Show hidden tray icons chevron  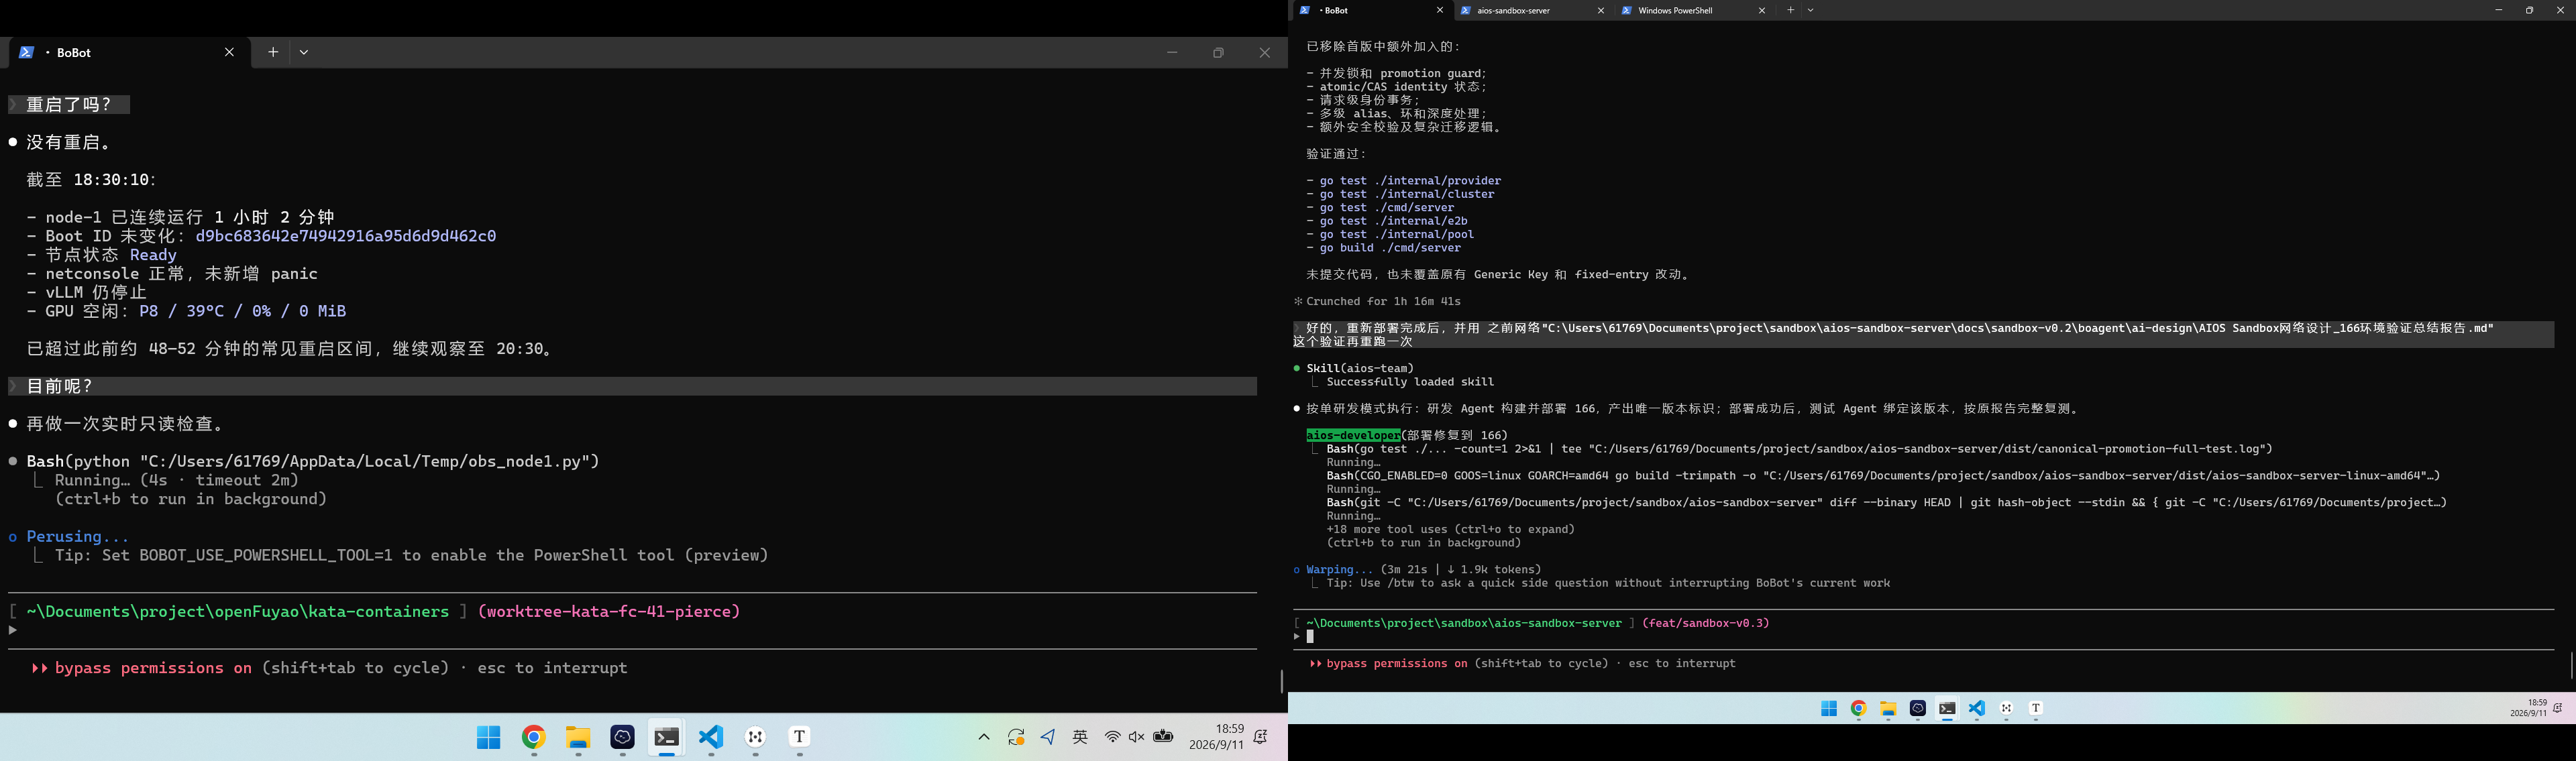click(x=984, y=737)
